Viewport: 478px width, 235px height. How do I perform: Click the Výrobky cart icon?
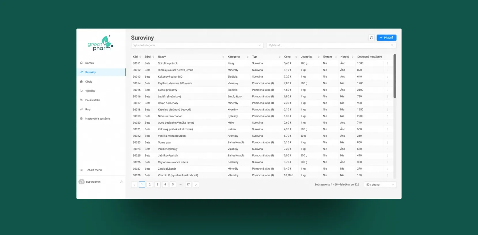(81, 91)
